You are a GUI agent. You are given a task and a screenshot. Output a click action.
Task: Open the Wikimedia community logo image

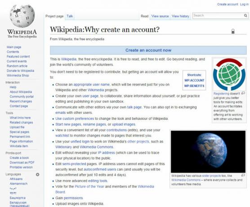(229, 75)
